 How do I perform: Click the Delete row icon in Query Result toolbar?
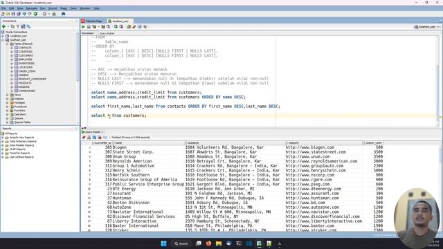click(x=100, y=137)
